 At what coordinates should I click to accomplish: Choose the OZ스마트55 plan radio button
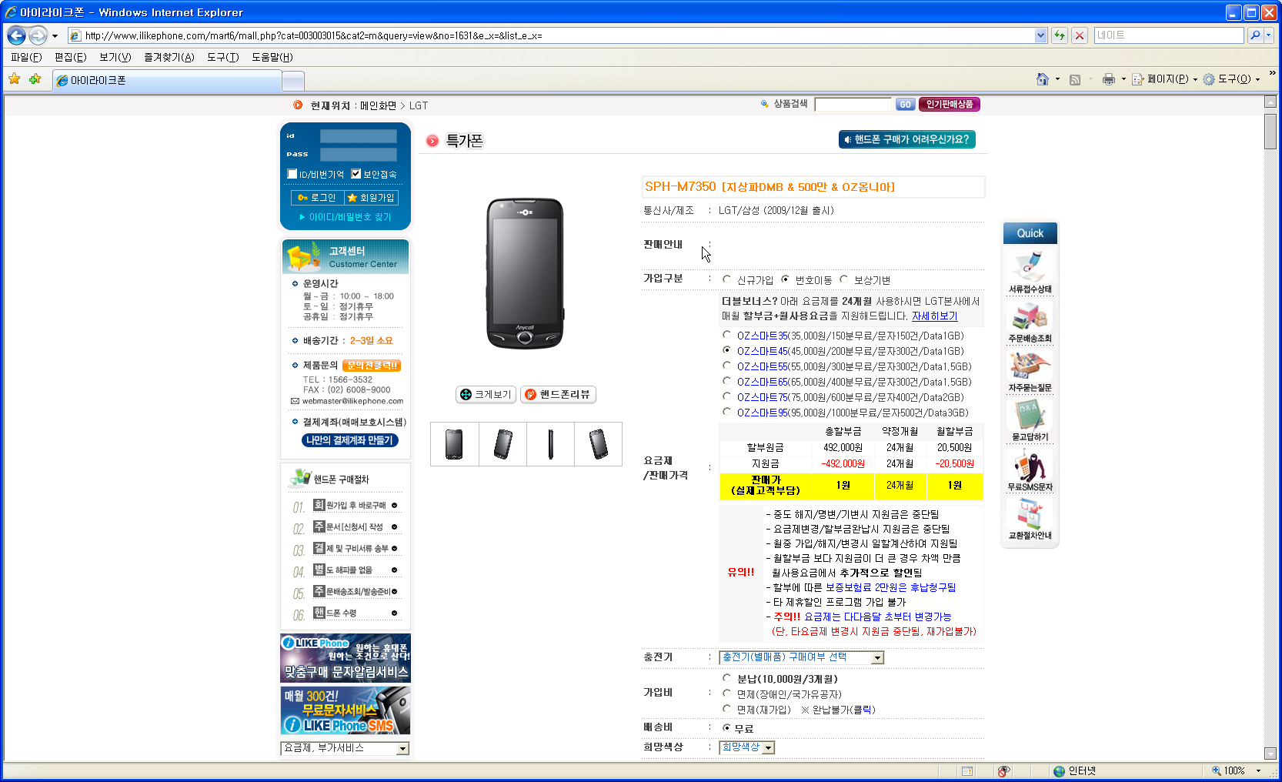726,366
